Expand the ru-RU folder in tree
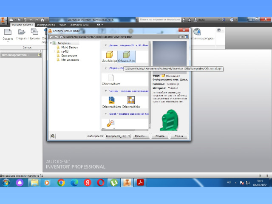The height and width of the screenshot is (204, 272). point(55,51)
